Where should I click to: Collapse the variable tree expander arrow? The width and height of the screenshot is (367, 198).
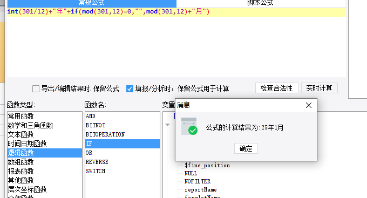tap(167, 125)
